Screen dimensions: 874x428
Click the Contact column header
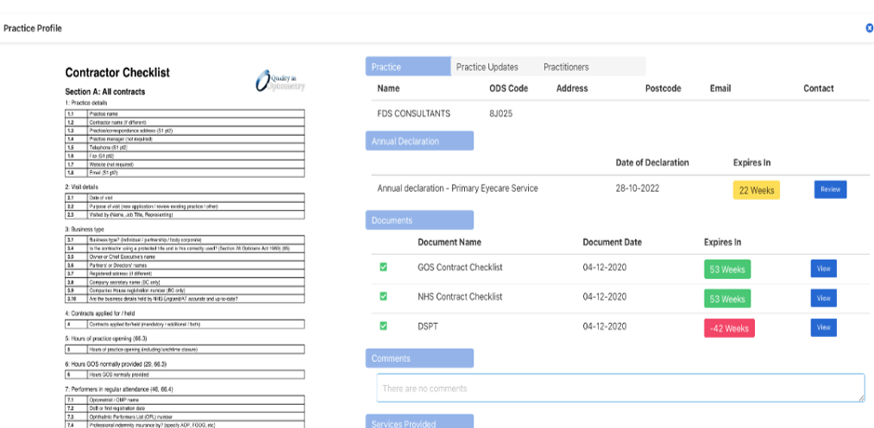pyautogui.click(x=818, y=88)
